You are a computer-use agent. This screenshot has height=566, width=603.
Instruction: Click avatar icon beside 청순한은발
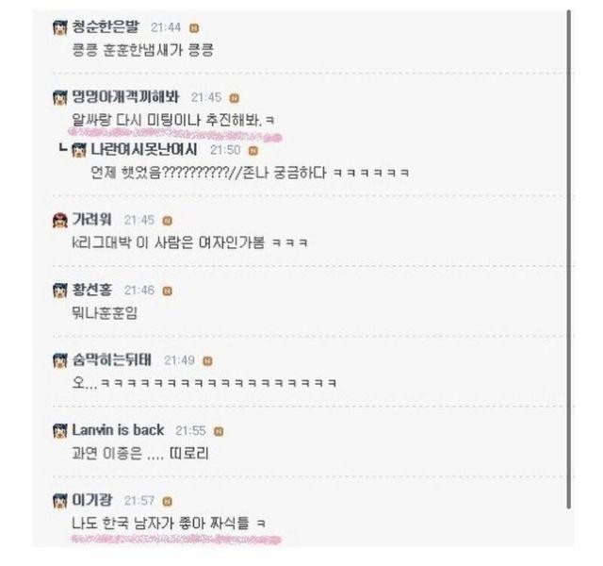pyautogui.click(x=60, y=27)
